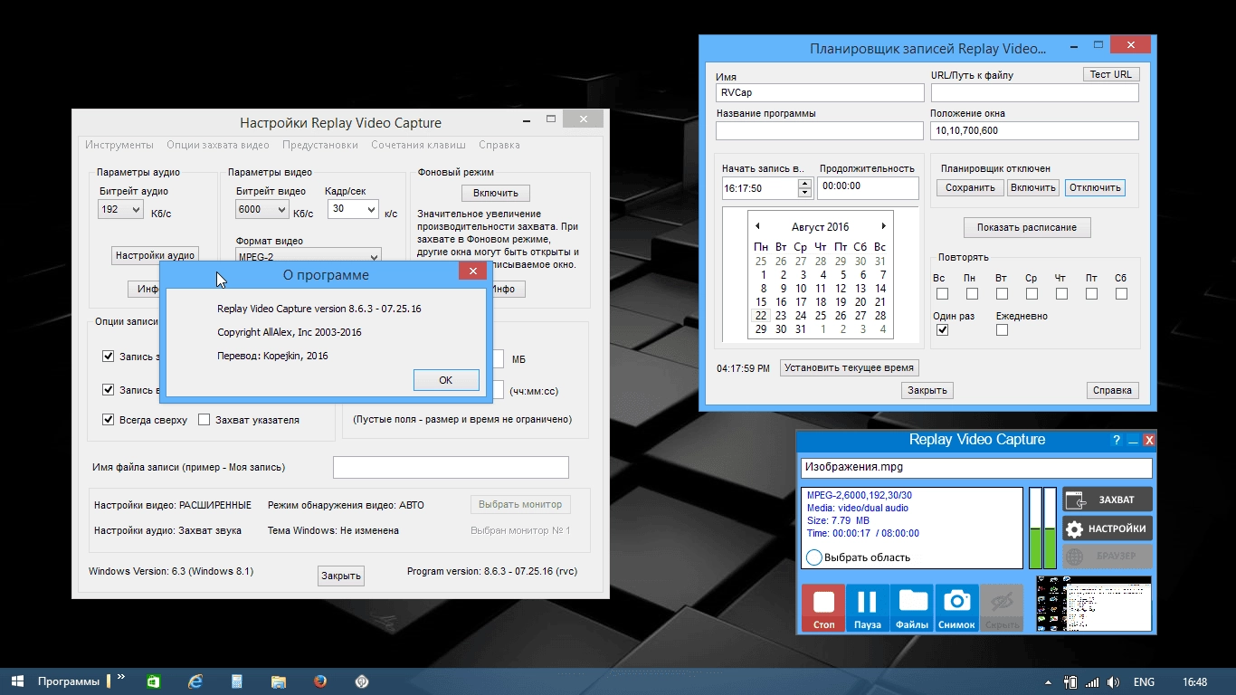
Task: Click the battery tray icon
Action: click(1070, 681)
